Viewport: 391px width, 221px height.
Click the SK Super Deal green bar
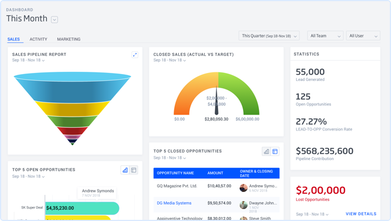coord(83,208)
